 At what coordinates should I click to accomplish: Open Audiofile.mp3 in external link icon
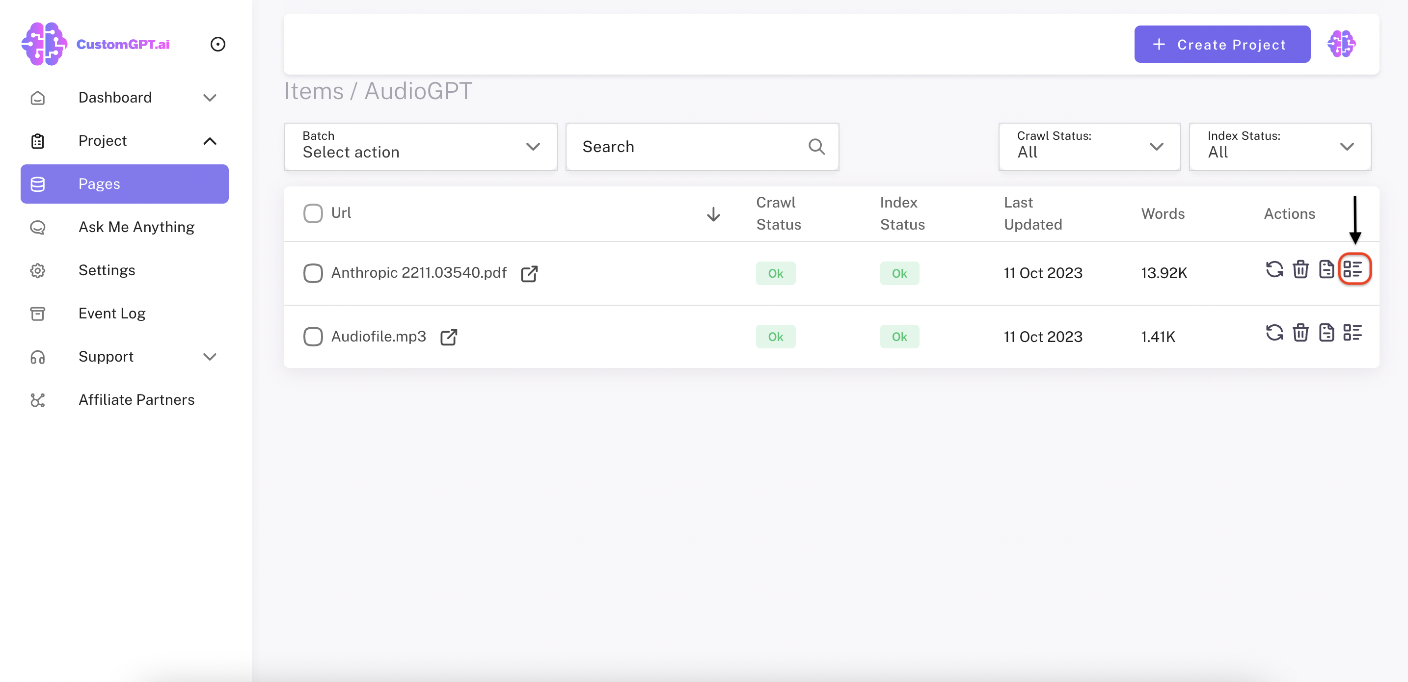[x=448, y=337]
